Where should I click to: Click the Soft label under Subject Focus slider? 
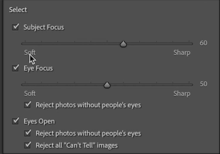pyautogui.click(x=30, y=53)
